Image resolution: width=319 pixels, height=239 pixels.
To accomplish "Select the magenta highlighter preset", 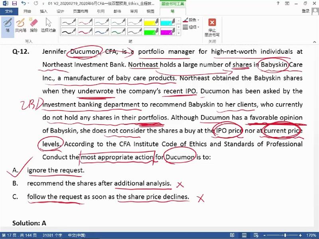I will (167, 31).
